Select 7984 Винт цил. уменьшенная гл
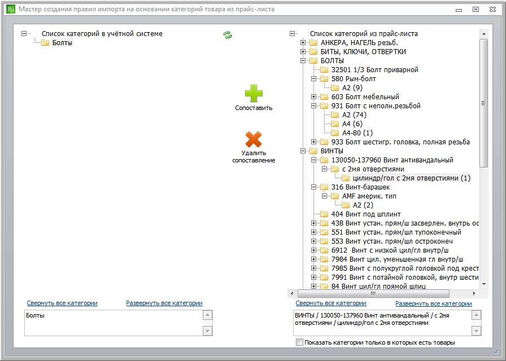This screenshot has width=506, height=361. point(397,259)
